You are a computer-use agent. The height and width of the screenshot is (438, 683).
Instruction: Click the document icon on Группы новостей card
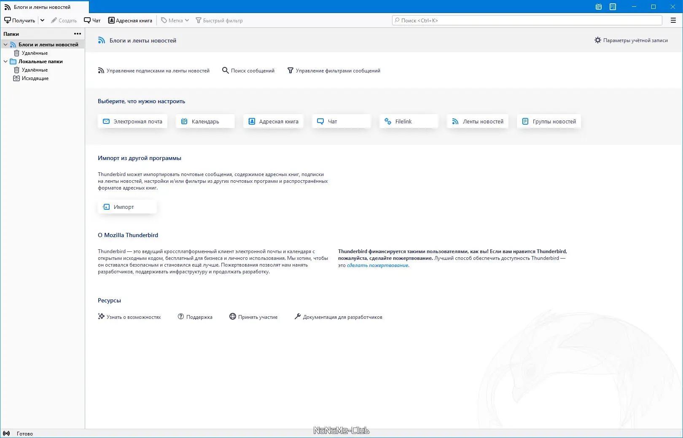(525, 121)
